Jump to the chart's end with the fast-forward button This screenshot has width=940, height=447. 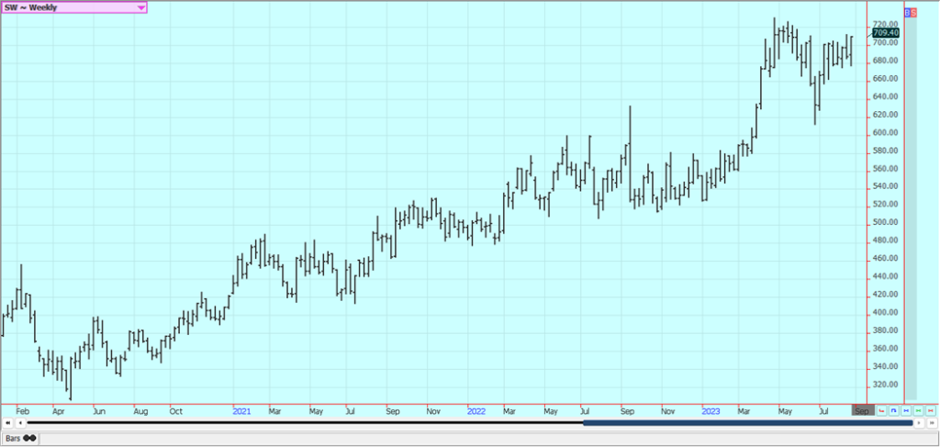coord(932,423)
